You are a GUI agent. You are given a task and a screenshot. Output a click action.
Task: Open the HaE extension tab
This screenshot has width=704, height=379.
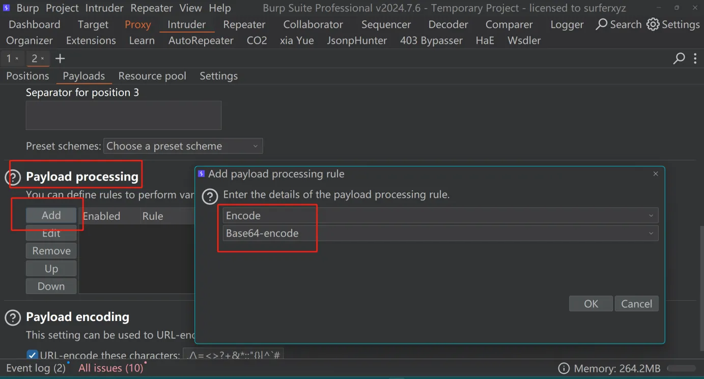pos(485,40)
